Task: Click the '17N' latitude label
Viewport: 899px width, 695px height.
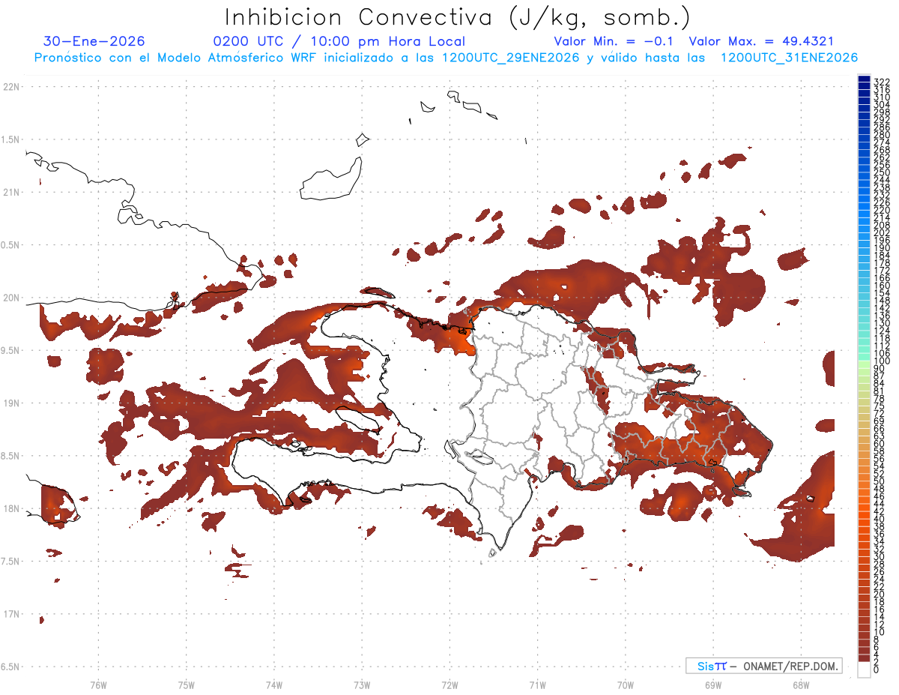Action: (x=11, y=614)
